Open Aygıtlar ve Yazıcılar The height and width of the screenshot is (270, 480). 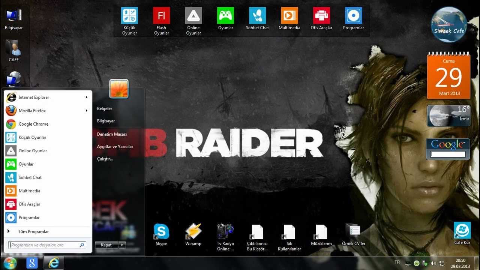115,147
